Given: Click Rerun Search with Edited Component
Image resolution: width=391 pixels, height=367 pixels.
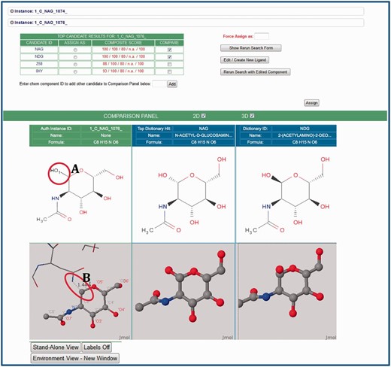Looking at the screenshot, I should (256, 72).
